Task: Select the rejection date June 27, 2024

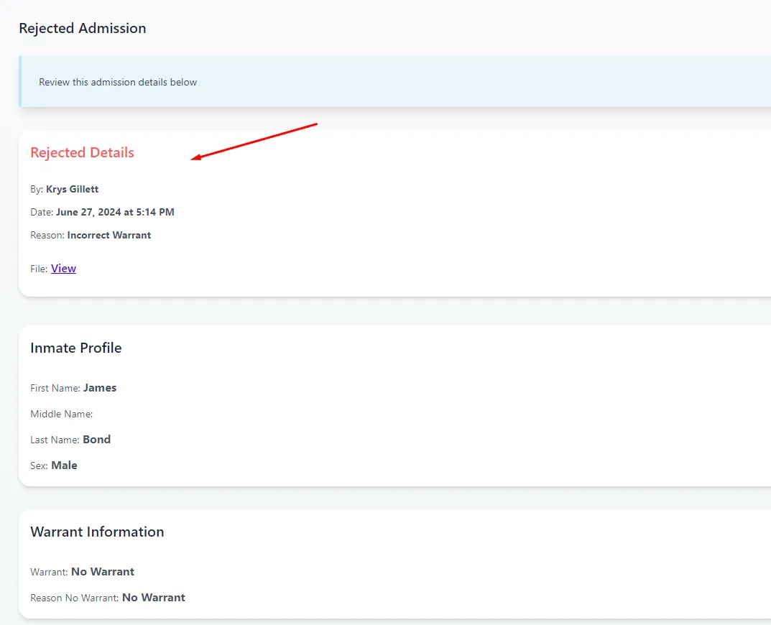Action: [115, 212]
